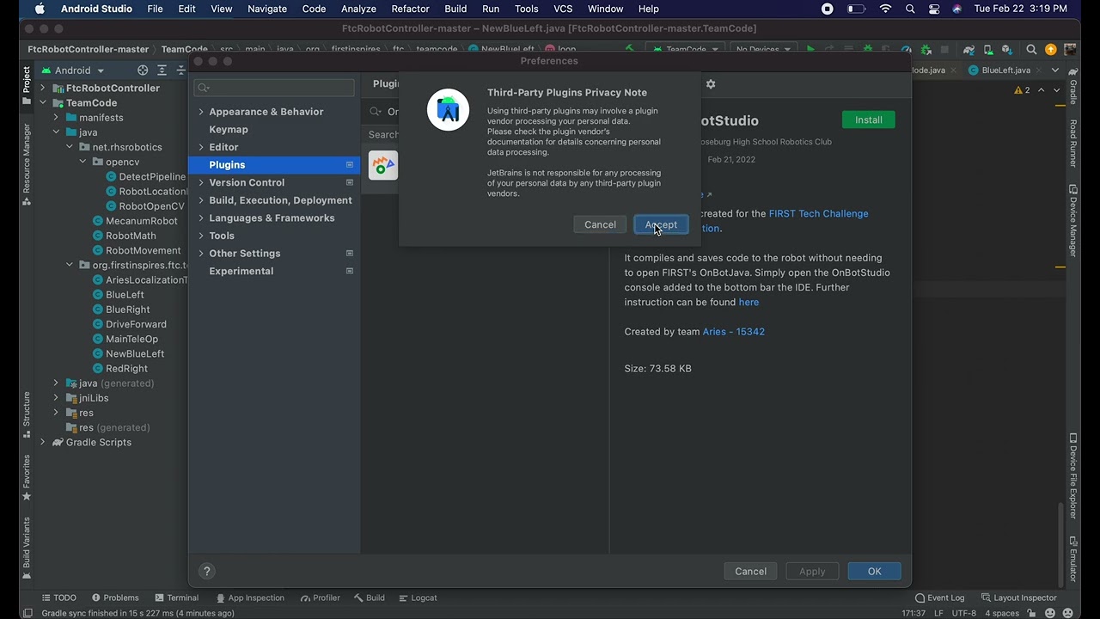
Task: Open macOS Spotlight search
Action: coord(910,9)
